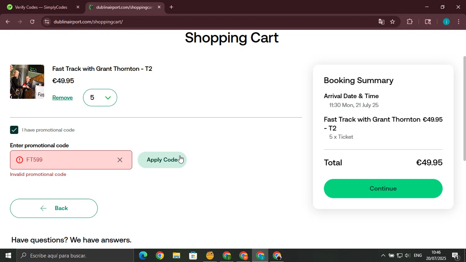
Task: Click the Invalid promotional code message
Action: click(38, 174)
